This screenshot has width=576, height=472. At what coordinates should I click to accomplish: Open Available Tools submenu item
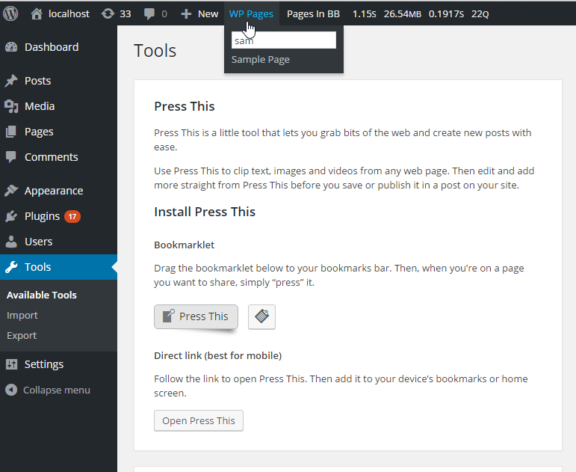pyautogui.click(x=42, y=295)
